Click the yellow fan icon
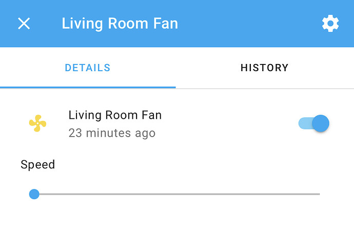Image resolution: width=354 pixels, height=236 pixels. 37,123
